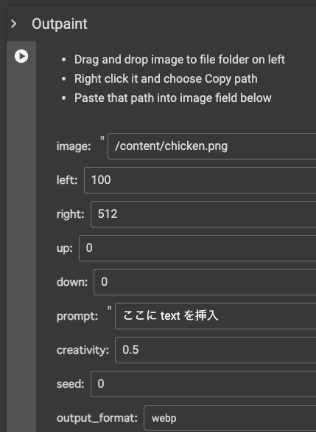Image resolution: width=316 pixels, height=432 pixels.
Task: Focus the seed input field
Action: point(203,384)
